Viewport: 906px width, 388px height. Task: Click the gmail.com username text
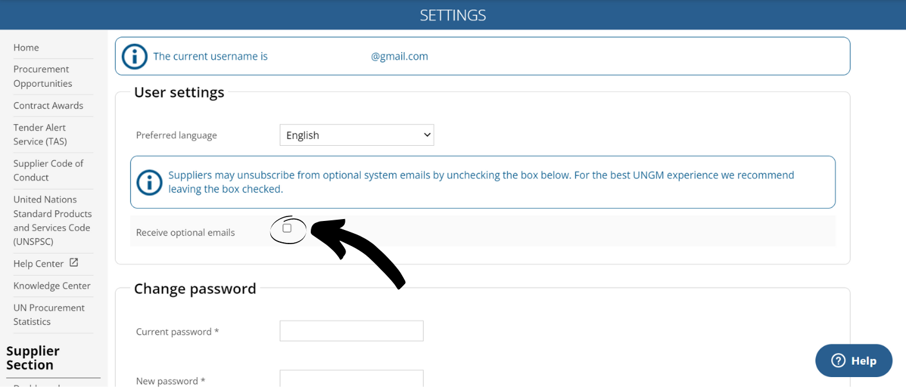tap(399, 57)
